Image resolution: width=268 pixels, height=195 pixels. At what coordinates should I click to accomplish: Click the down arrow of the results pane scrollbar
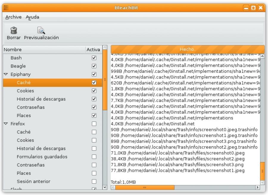click(x=263, y=183)
